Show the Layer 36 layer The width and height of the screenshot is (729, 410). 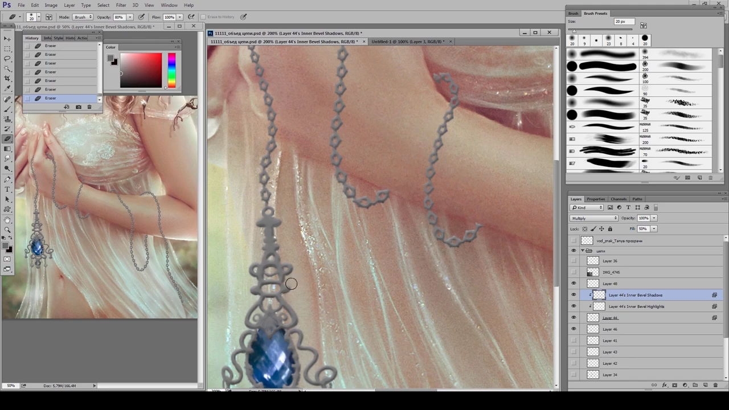[x=574, y=261]
